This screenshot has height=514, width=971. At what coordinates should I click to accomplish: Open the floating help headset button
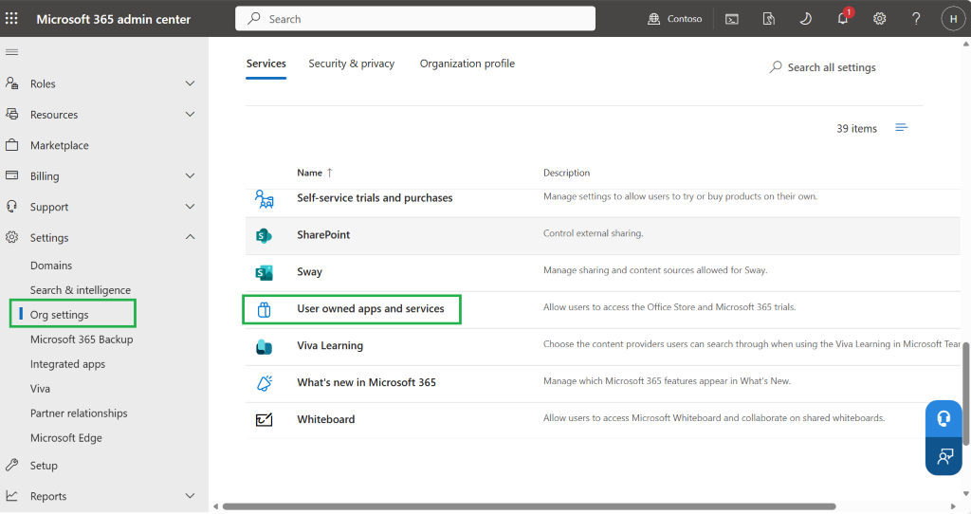[x=944, y=419]
